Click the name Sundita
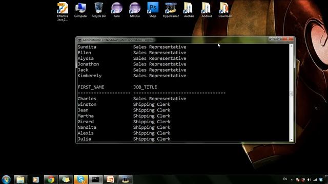The height and width of the screenshot is (184, 328). [87, 47]
